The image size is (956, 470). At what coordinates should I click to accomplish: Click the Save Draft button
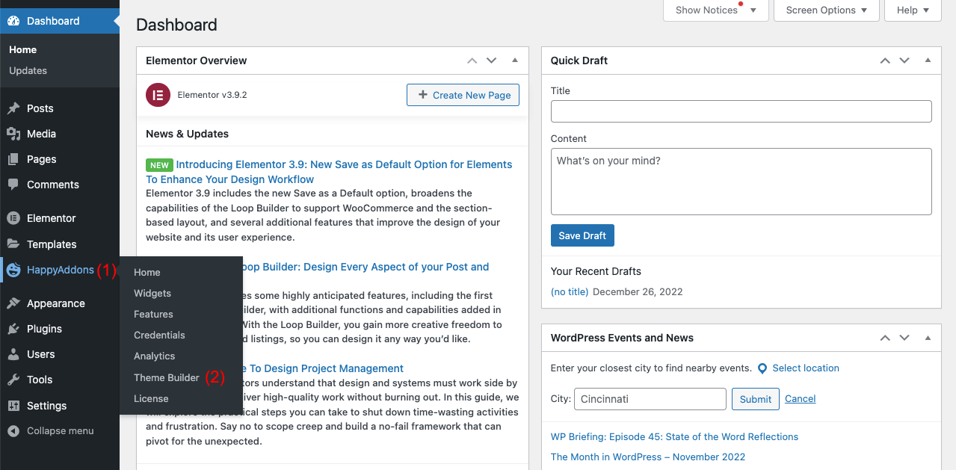[582, 235]
